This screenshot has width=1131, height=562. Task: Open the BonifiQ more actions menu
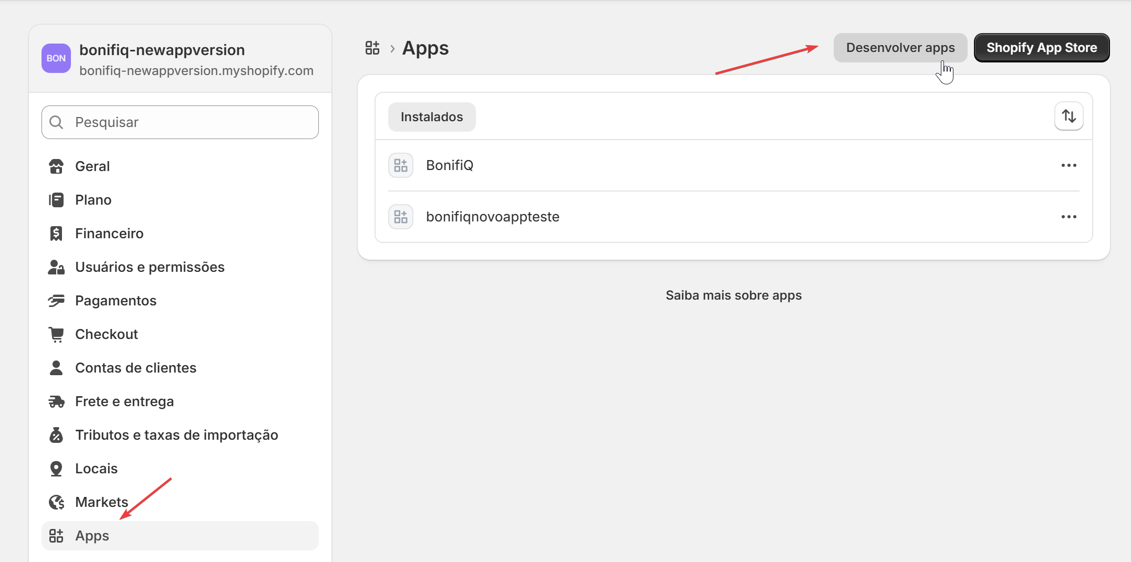pos(1069,165)
